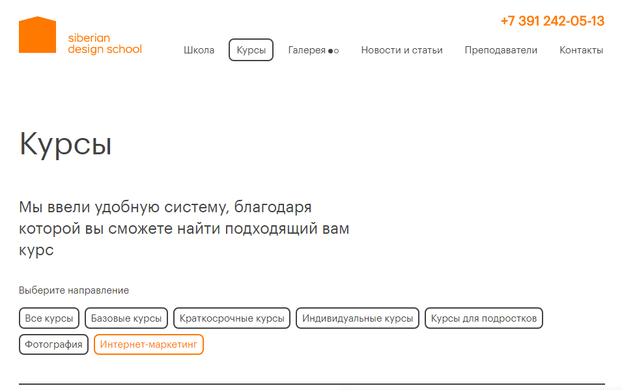Click the large Курсы page heading

click(66, 144)
